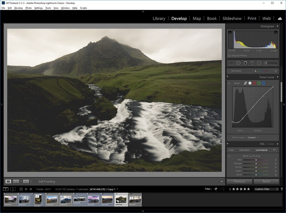Select the red channel curve
The height and width of the screenshot is (213, 286).
255,83
